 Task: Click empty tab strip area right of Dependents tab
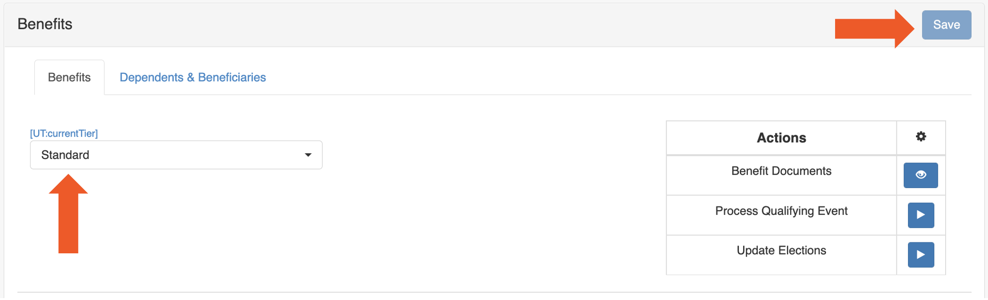coord(572,78)
